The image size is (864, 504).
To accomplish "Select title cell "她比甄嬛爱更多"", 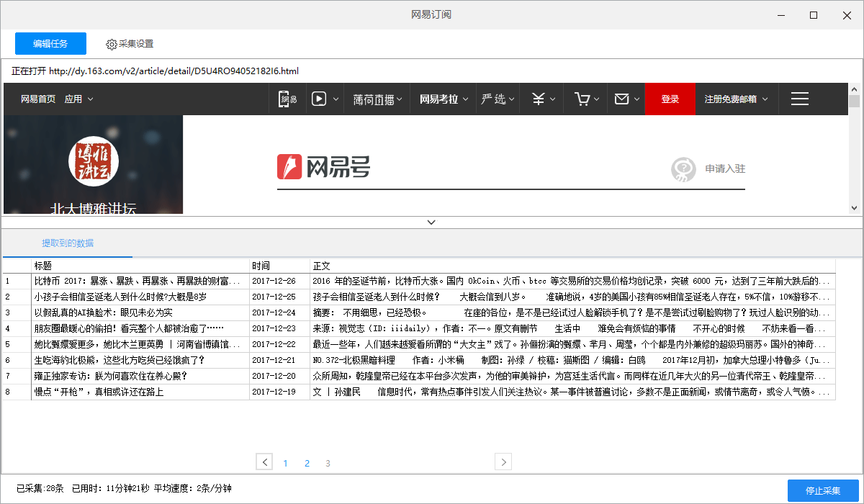I will pos(140,344).
